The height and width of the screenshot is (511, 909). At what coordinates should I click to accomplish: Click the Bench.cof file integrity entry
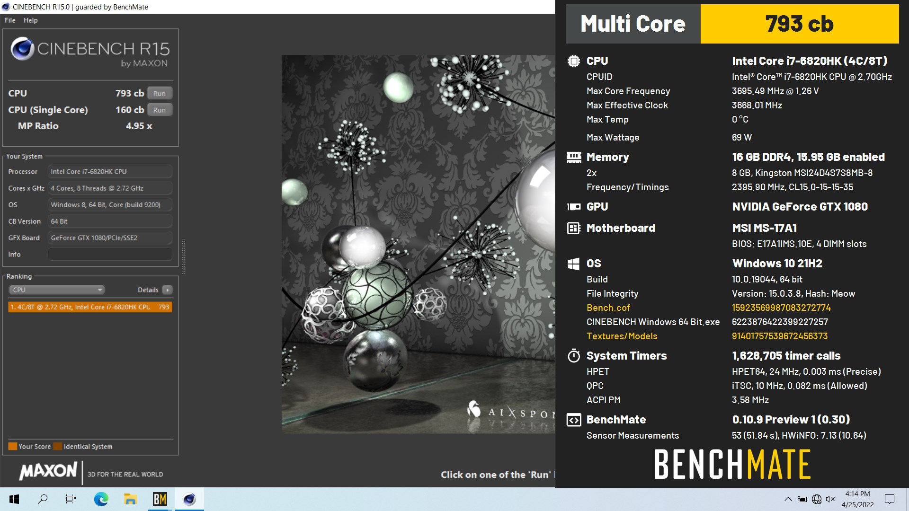click(608, 308)
